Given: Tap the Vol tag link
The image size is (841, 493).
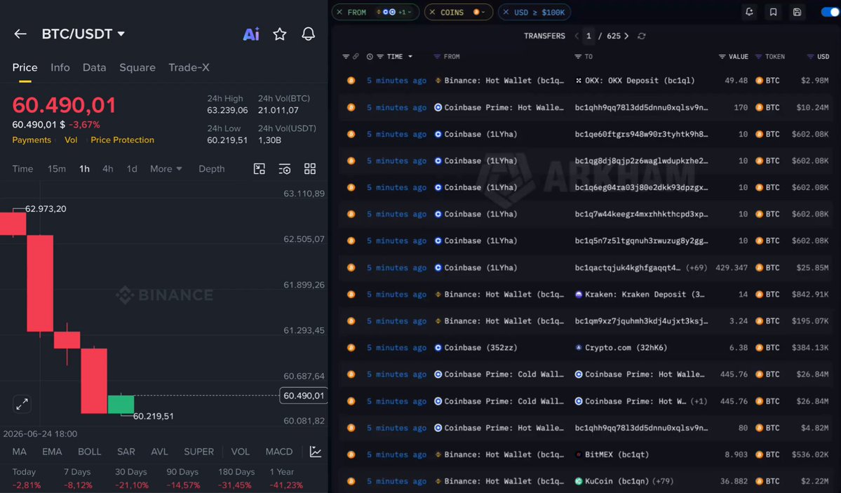Looking at the screenshot, I should coord(71,140).
